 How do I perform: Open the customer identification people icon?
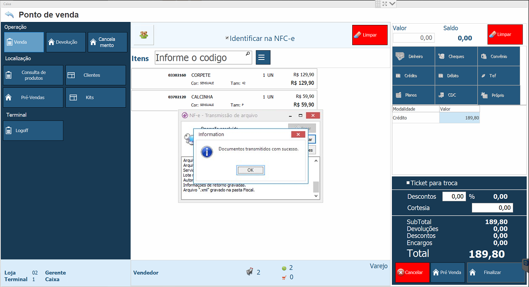144,35
